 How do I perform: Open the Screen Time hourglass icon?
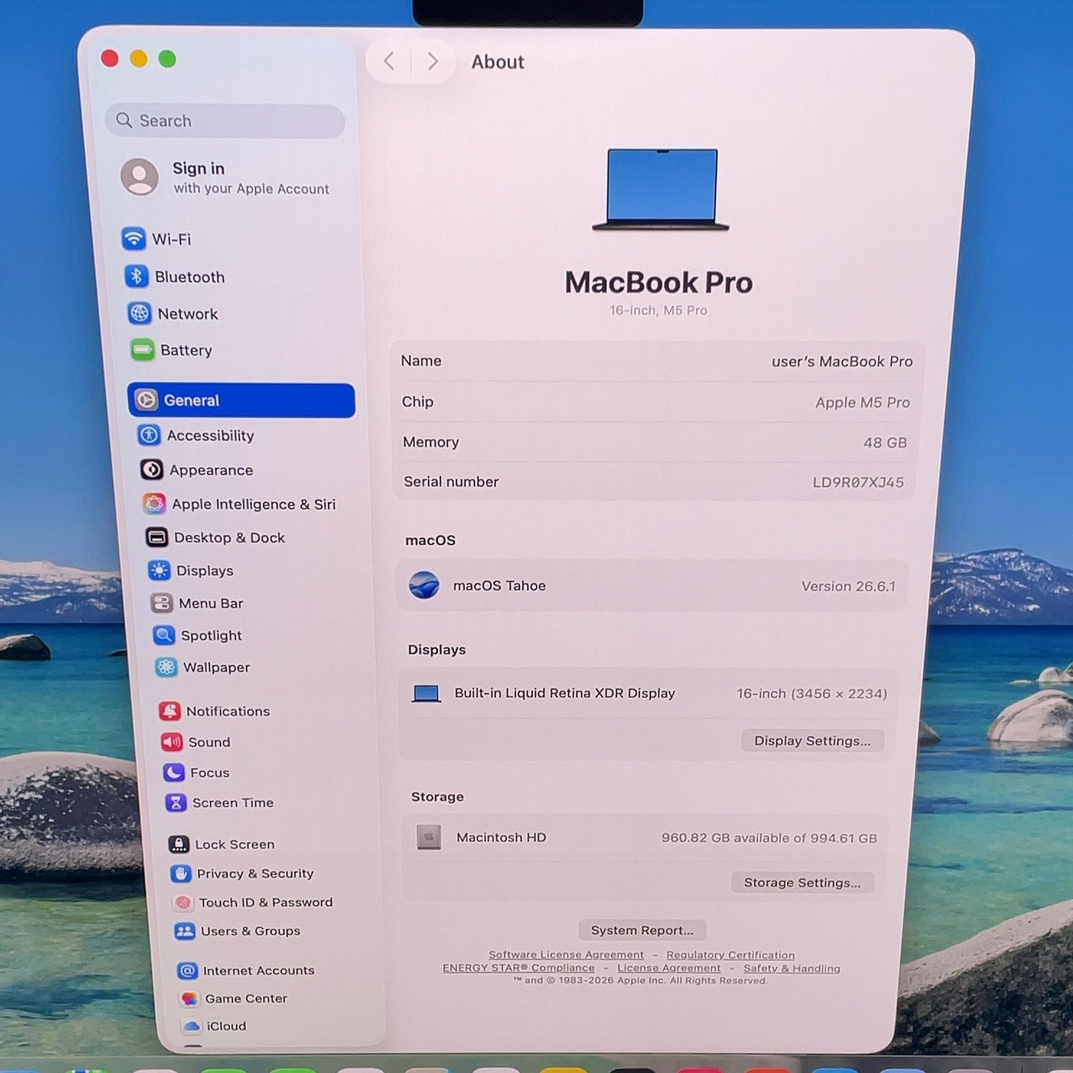[176, 803]
